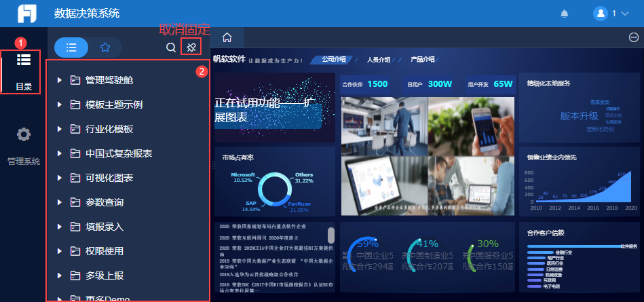Expand the user account dropdown chevron
Screen dimensions: 644x302
tap(625, 14)
